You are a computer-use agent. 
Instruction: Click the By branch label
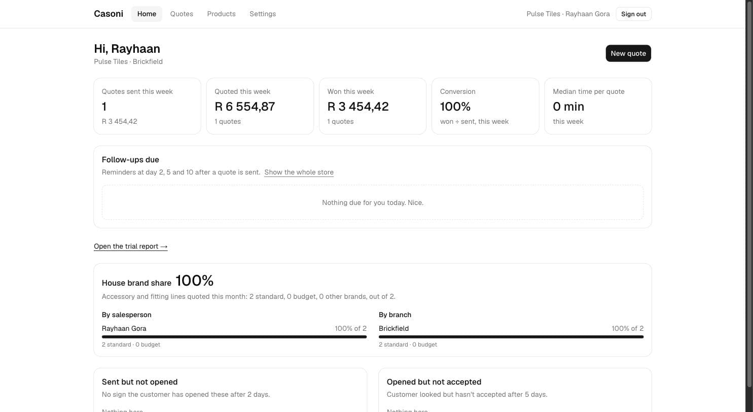(x=395, y=315)
